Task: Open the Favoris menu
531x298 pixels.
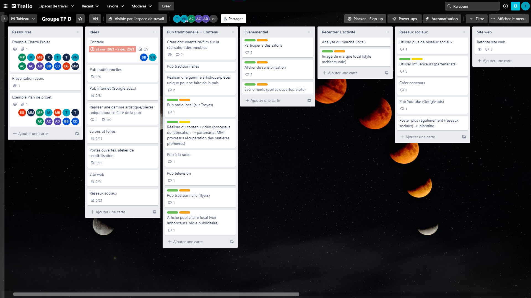Action: (x=115, y=6)
